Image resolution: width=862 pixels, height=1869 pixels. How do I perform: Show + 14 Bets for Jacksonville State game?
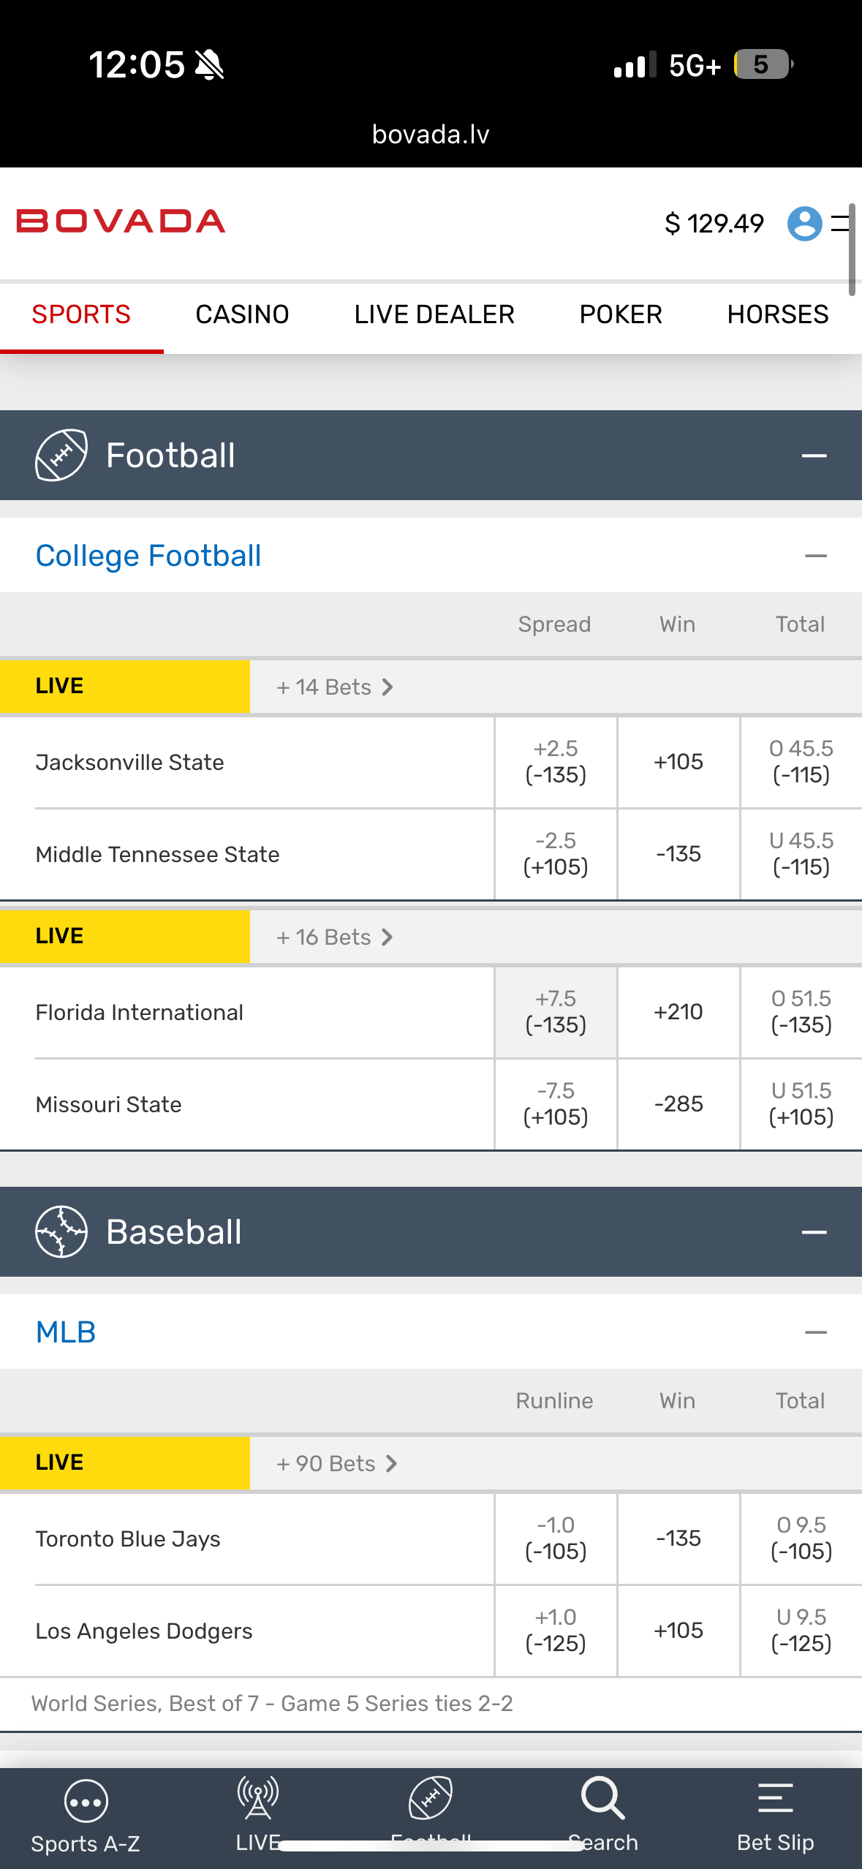(x=335, y=687)
